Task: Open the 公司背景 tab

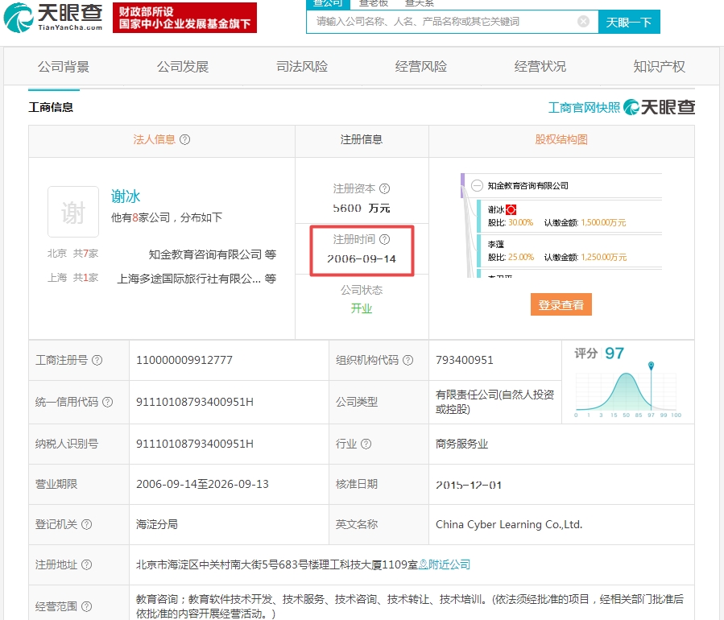Action: pyautogui.click(x=64, y=67)
